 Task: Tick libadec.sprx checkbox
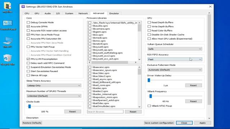[x=90, y=88]
